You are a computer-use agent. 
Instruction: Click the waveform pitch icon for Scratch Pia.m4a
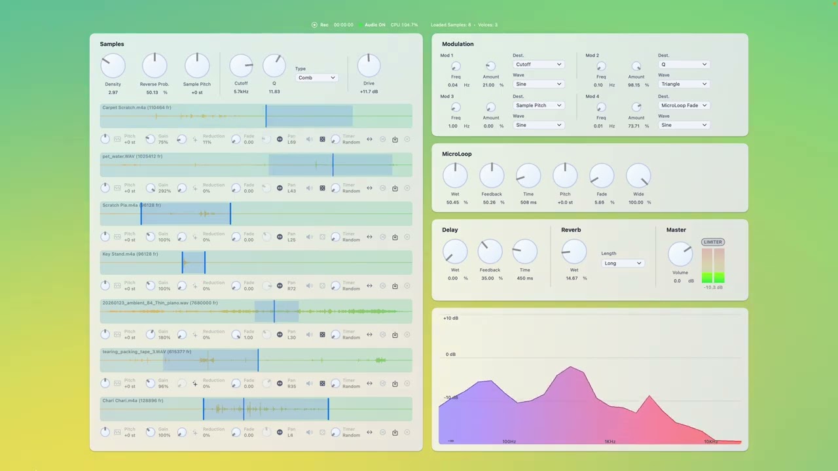[x=117, y=237]
